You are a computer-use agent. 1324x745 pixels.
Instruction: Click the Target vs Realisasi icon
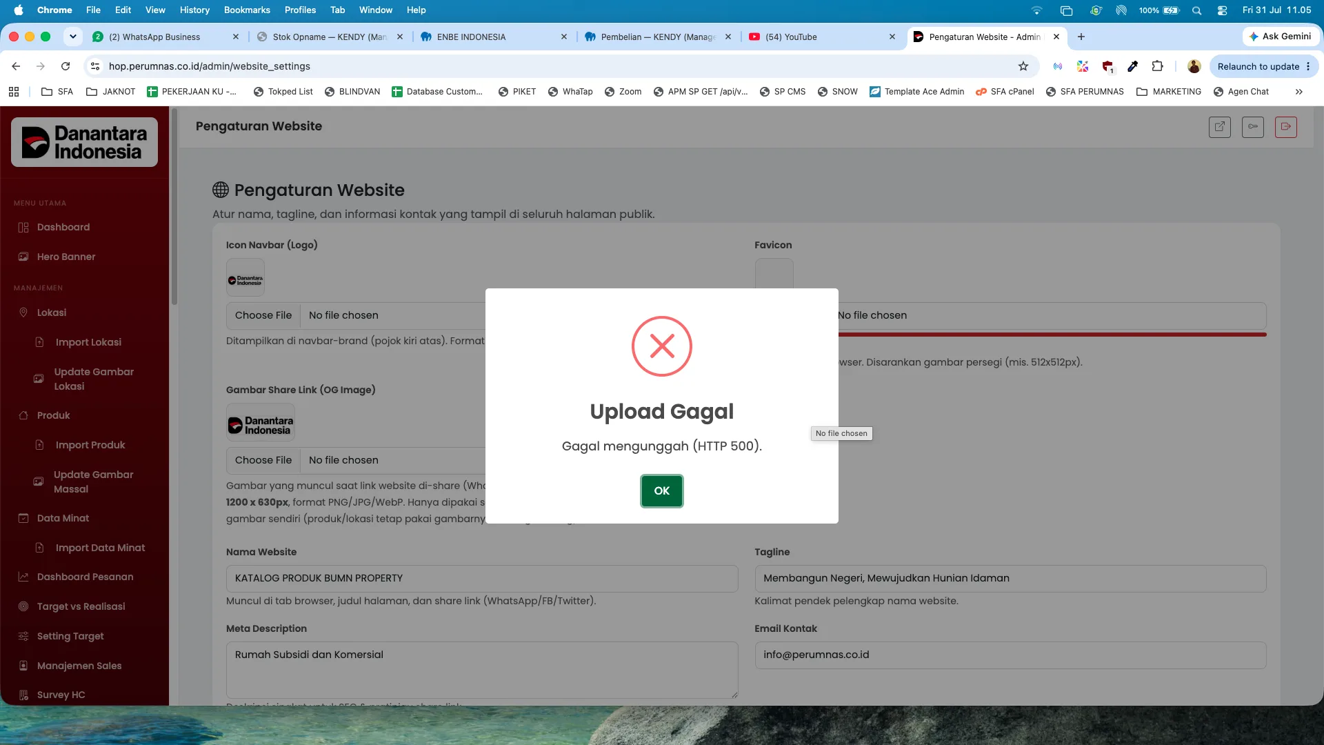[23, 606]
